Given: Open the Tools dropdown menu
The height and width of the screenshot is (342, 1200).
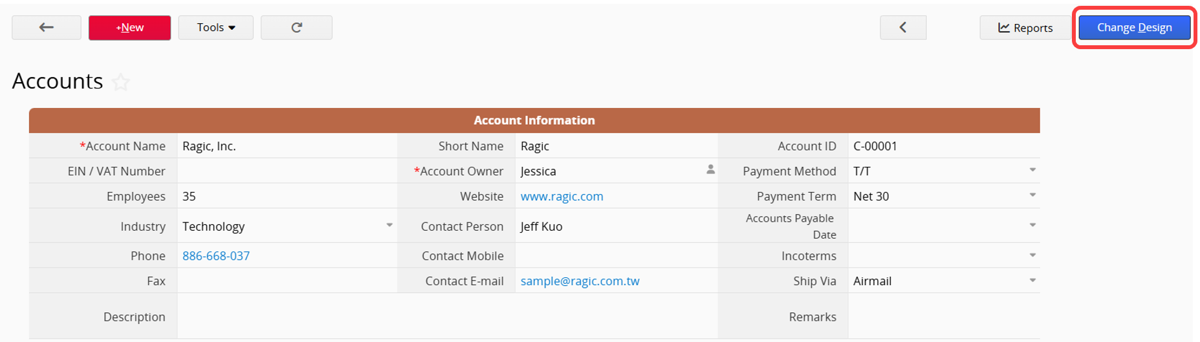Looking at the screenshot, I should pos(216,28).
